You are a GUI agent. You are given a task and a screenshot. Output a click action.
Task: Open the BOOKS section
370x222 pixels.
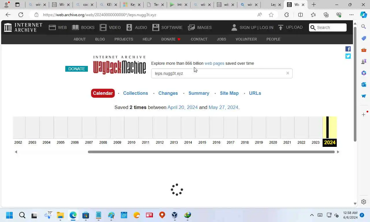pyautogui.click(x=83, y=27)
